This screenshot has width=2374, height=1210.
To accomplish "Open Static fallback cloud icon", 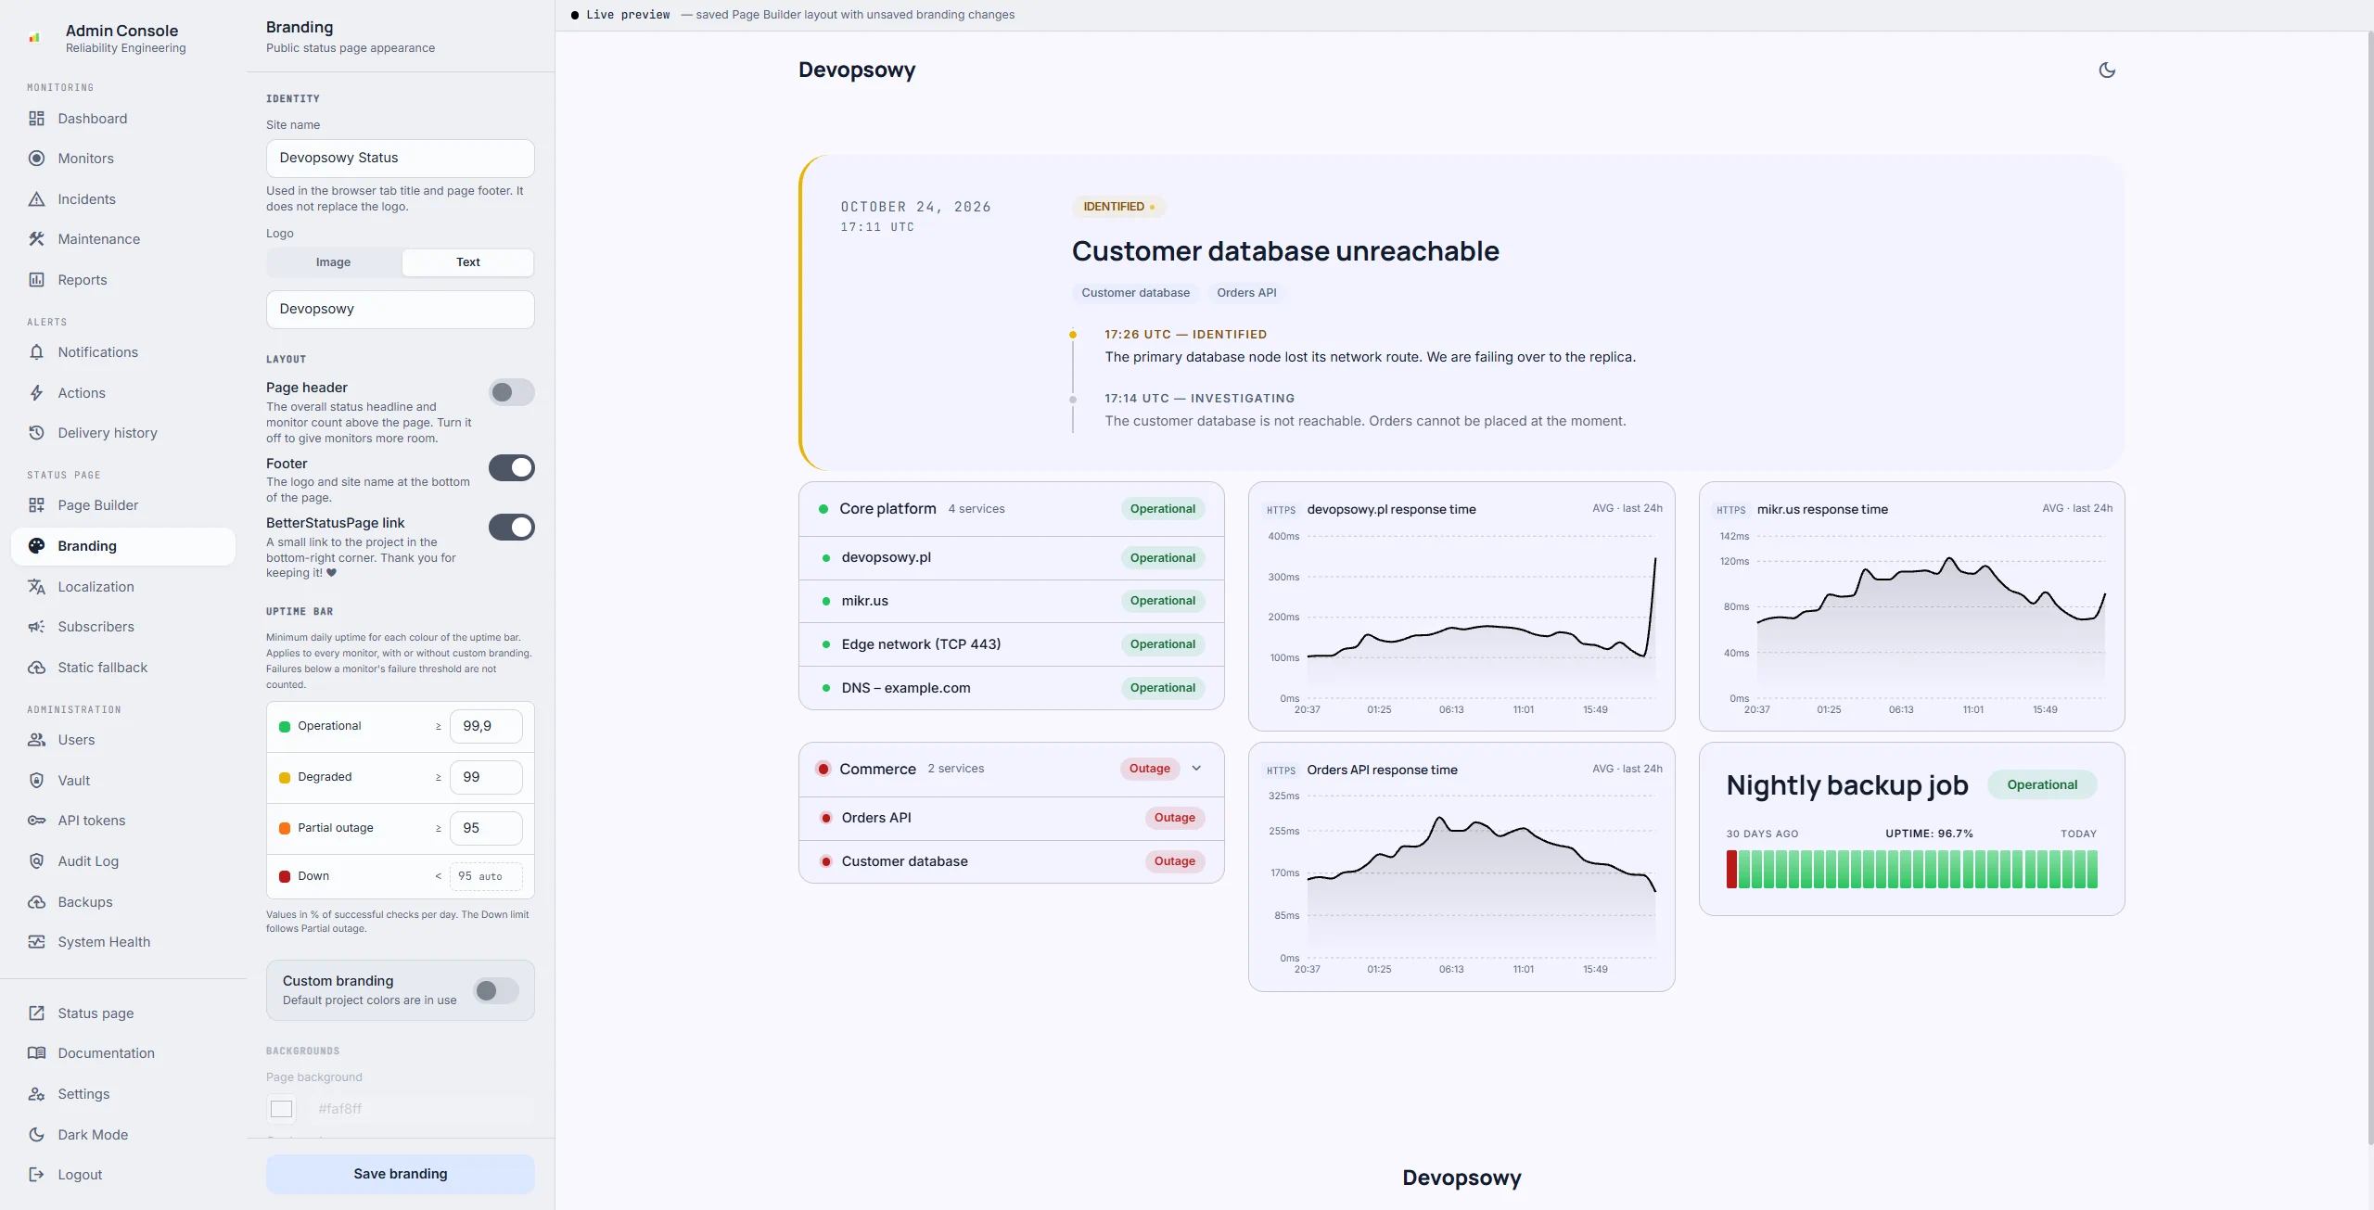I will pos(36,668).
